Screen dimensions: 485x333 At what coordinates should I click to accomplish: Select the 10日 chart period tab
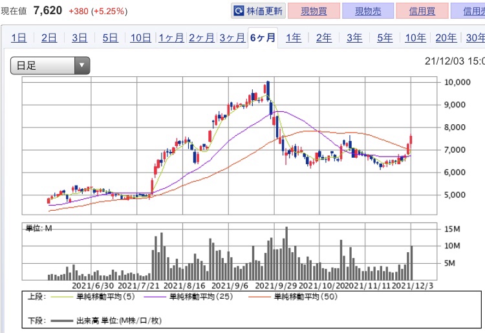[141, 38]
